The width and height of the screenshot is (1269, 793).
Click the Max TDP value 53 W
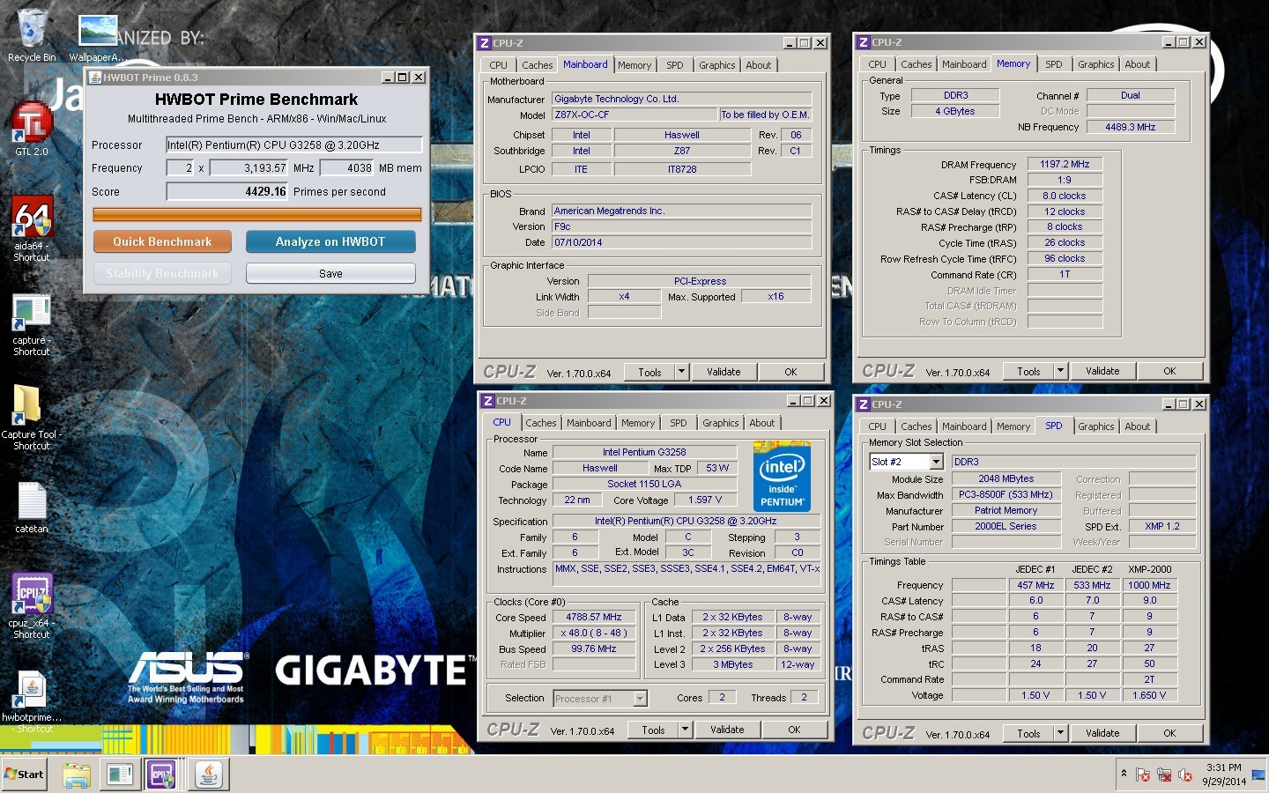(716, 468)
